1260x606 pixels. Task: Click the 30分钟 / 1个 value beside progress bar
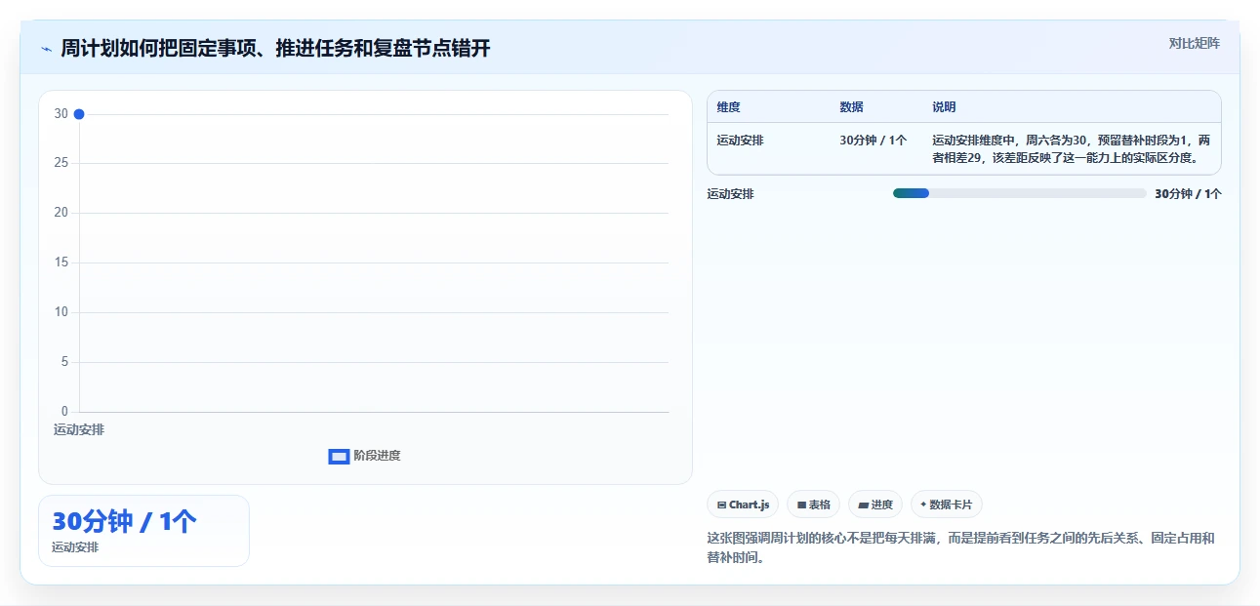1188,194
